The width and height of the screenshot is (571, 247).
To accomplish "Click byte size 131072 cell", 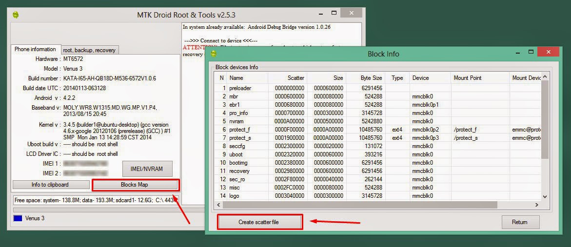I will (x=365, y=146).
